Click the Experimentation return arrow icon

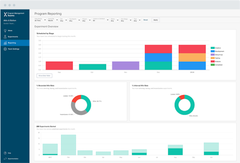[5, 159]
